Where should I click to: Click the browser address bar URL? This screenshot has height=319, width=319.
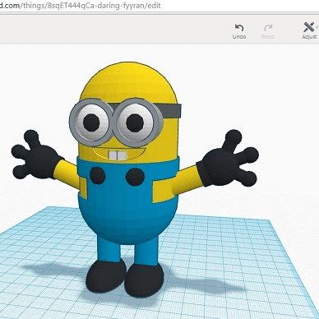click(x=80, y=5)
